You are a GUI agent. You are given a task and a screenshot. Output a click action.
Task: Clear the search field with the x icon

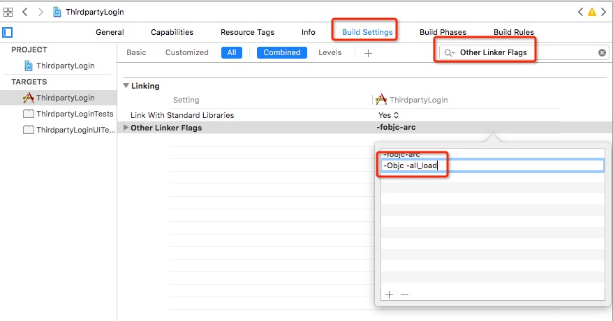pyautogui.click(x=602, y=53)
